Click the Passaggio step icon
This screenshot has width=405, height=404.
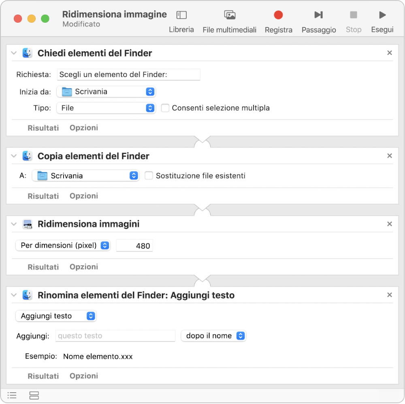click(318, 15)
